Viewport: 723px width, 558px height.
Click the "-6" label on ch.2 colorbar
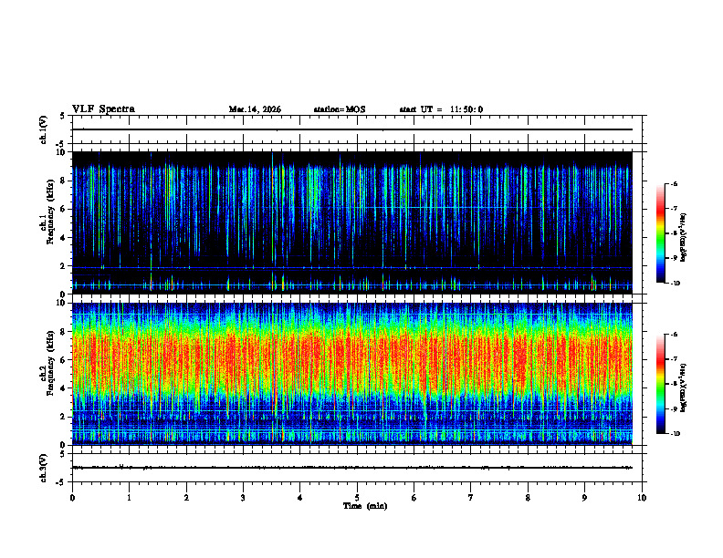coord(674,335)
